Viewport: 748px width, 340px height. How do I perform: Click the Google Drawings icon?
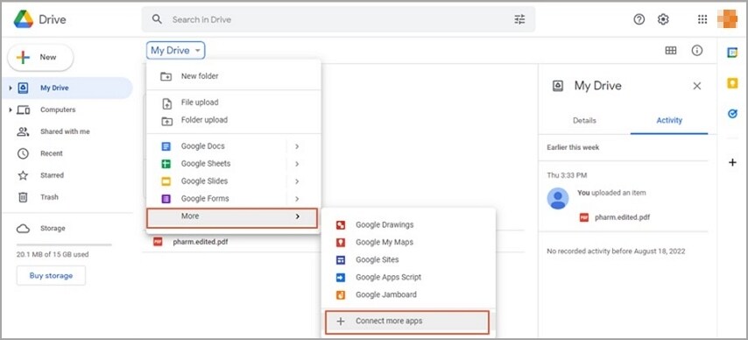coord(341,225)
